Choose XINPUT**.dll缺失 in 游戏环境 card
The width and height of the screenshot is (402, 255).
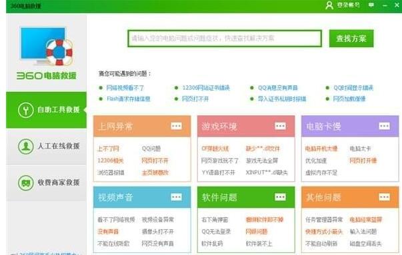tap(267, 172)
